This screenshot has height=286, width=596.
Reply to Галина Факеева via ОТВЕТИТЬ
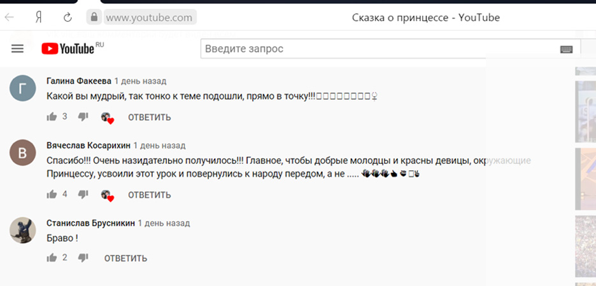150,117
